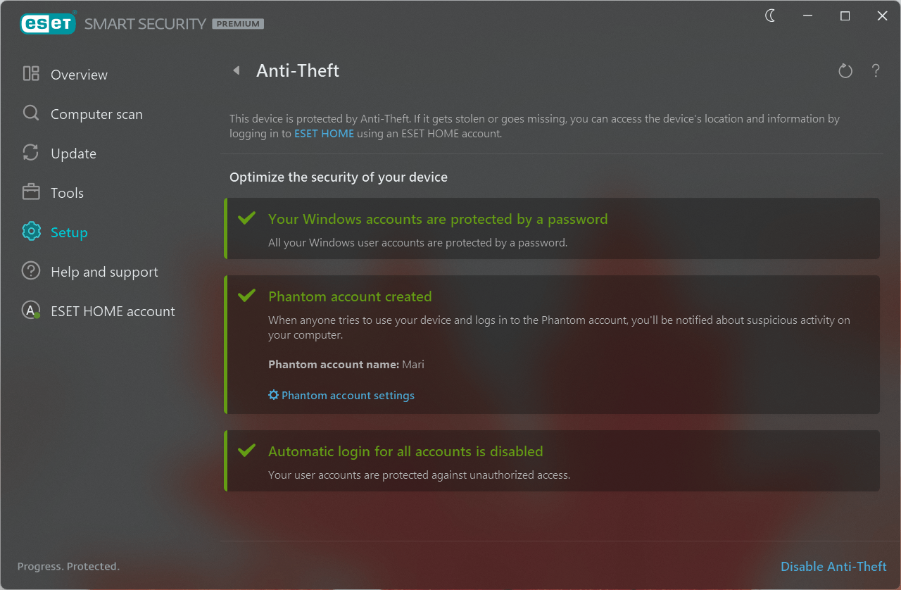Click the Setup gear icon
Screen dimensions: 901x590
31,232
